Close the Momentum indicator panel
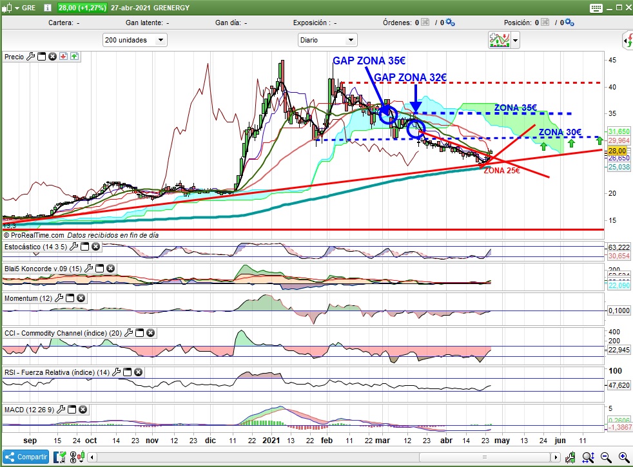This screenshot has width=633, height=467. click(81, 298)
